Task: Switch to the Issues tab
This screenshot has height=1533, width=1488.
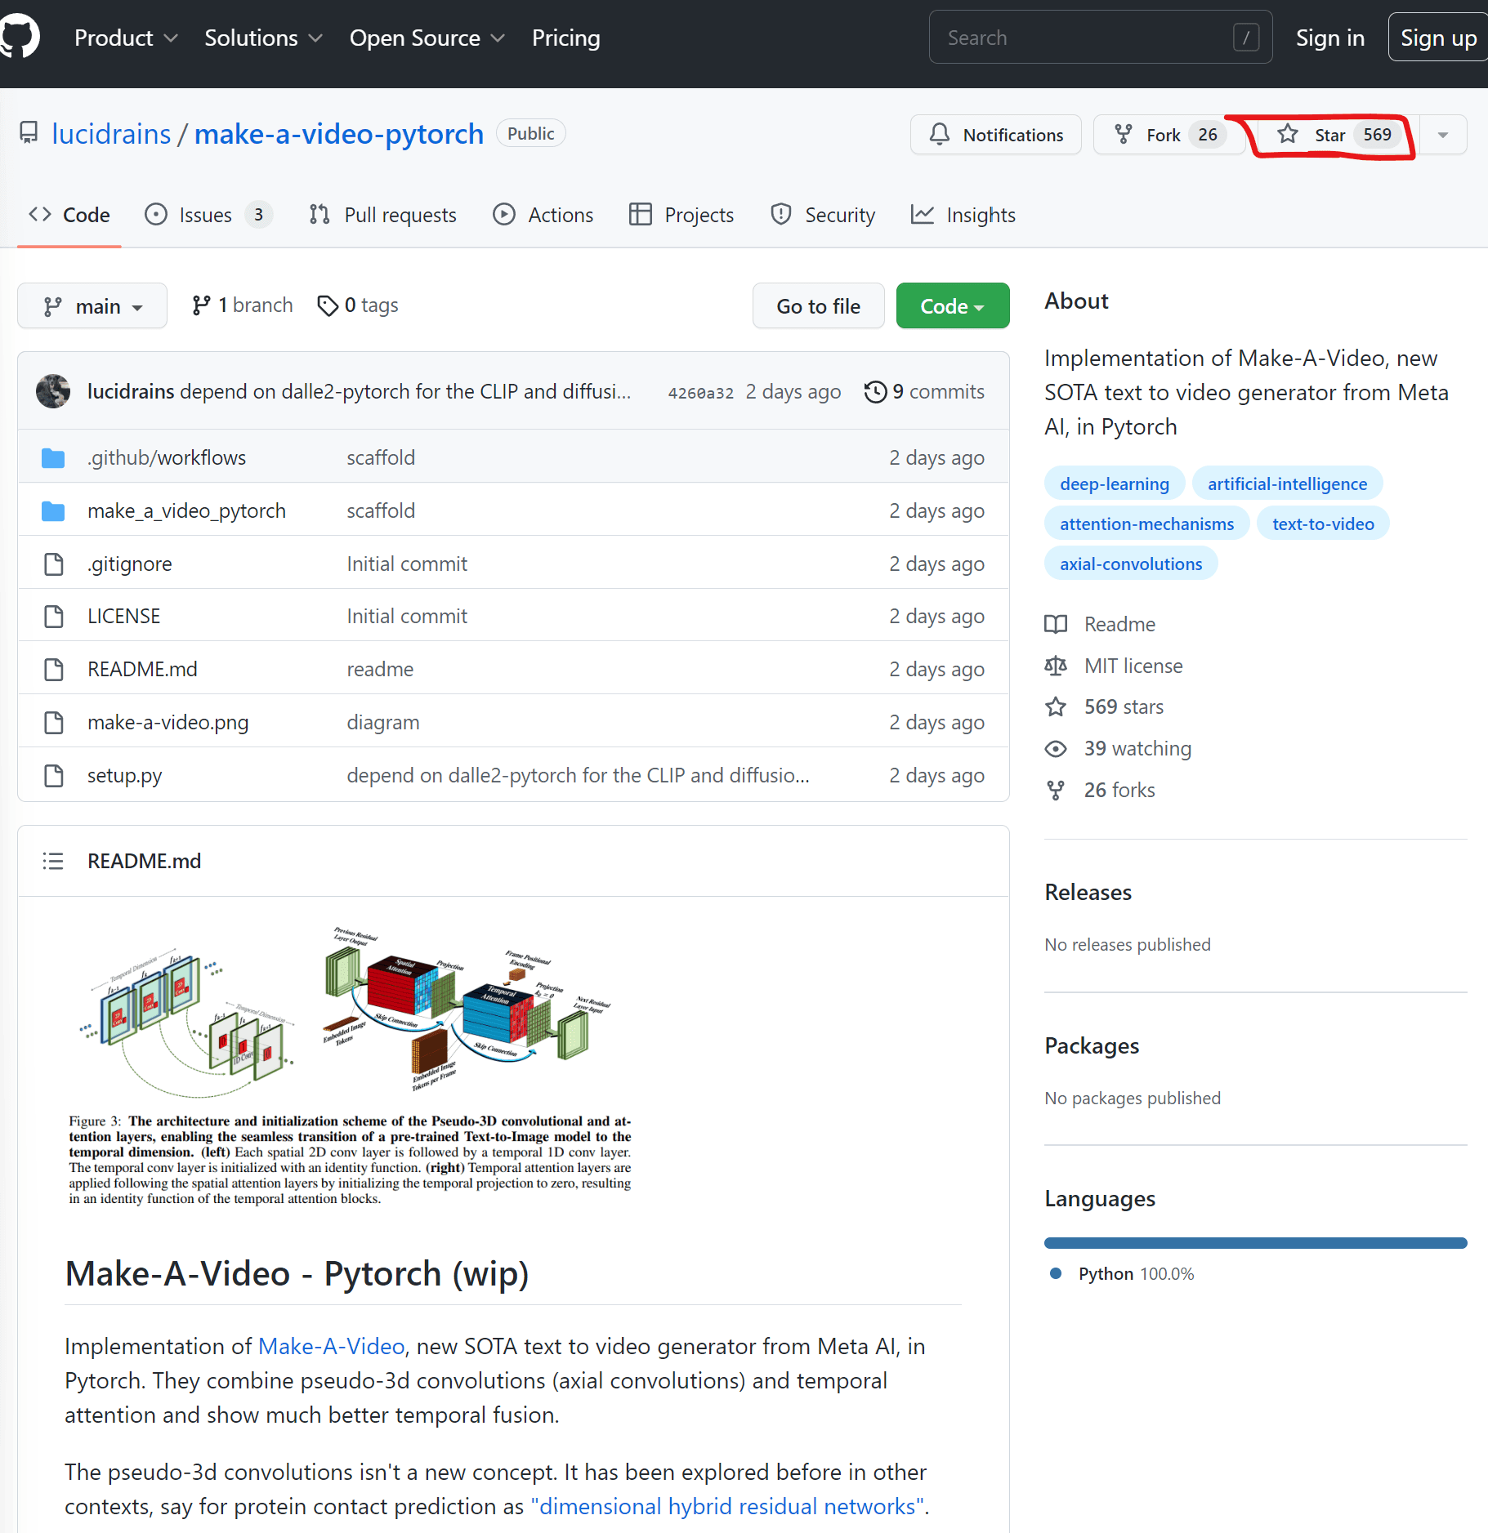Action: click(x=207, y=215)
